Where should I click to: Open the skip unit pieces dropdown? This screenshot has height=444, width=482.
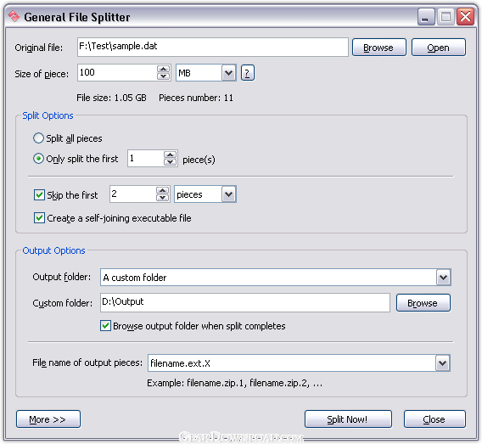point(229,194)
